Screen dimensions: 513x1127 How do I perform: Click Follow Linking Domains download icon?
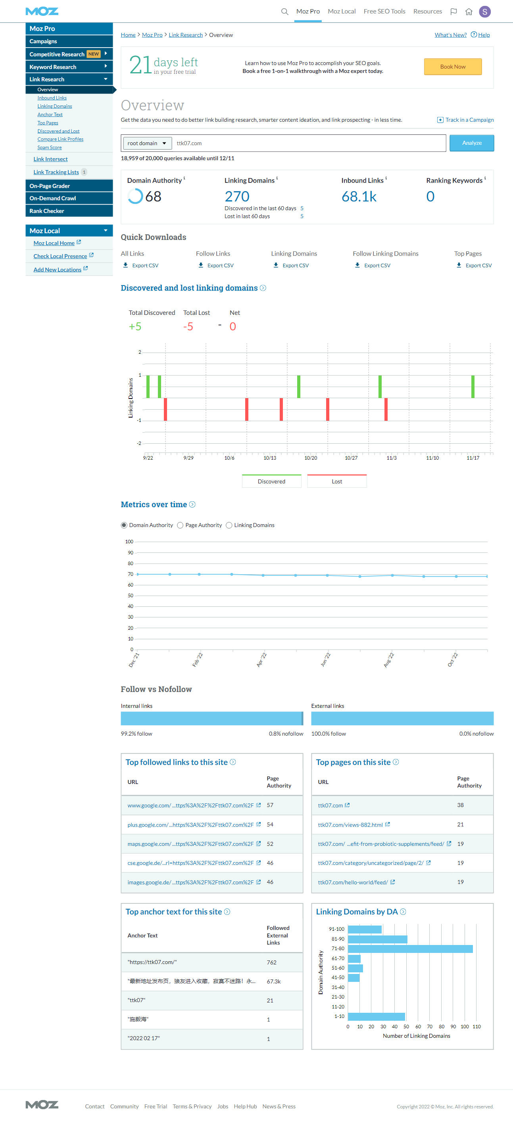click(357, 265)
